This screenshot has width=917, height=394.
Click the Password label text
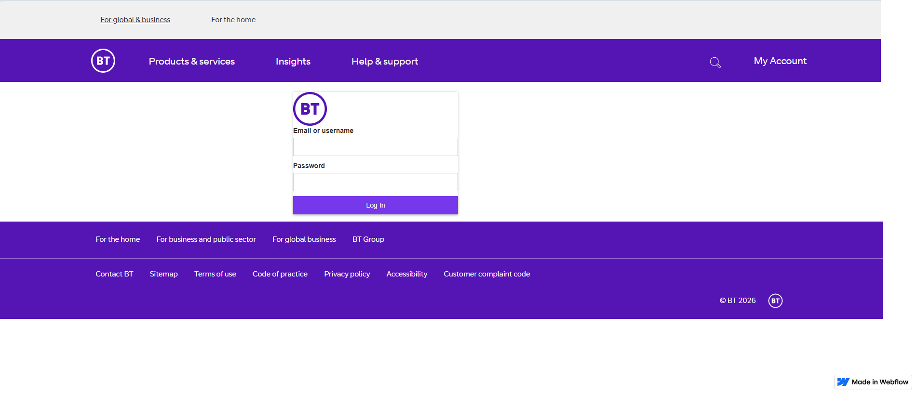click(x=309, y=166)
